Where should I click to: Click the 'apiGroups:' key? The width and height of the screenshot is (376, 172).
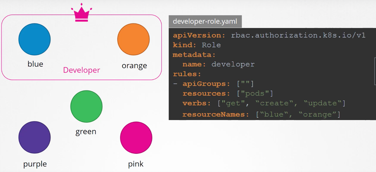[x=206, y=84]
